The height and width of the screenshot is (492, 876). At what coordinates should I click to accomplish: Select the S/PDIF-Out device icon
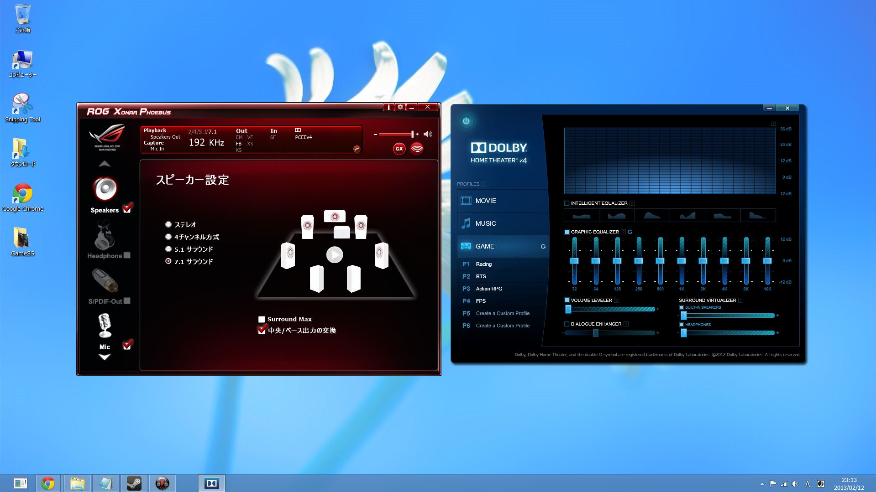[105, 280]
